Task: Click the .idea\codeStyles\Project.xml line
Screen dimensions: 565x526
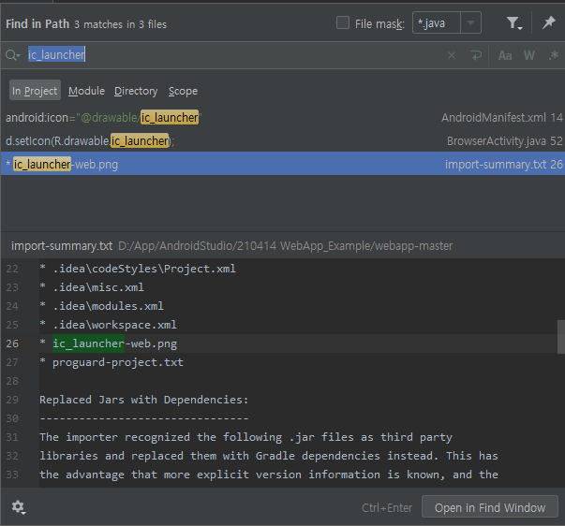Action: click(138, 269)
